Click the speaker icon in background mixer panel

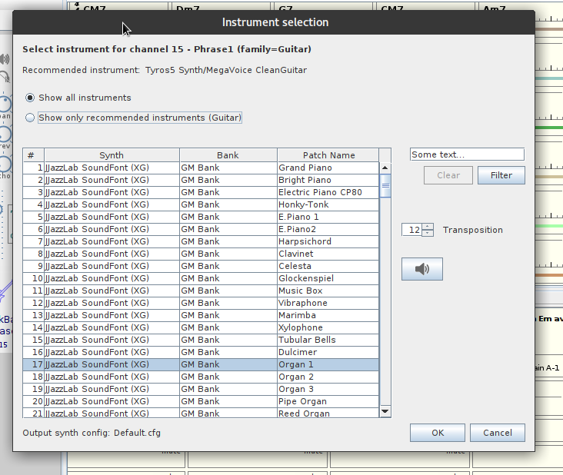click(5, 59)
